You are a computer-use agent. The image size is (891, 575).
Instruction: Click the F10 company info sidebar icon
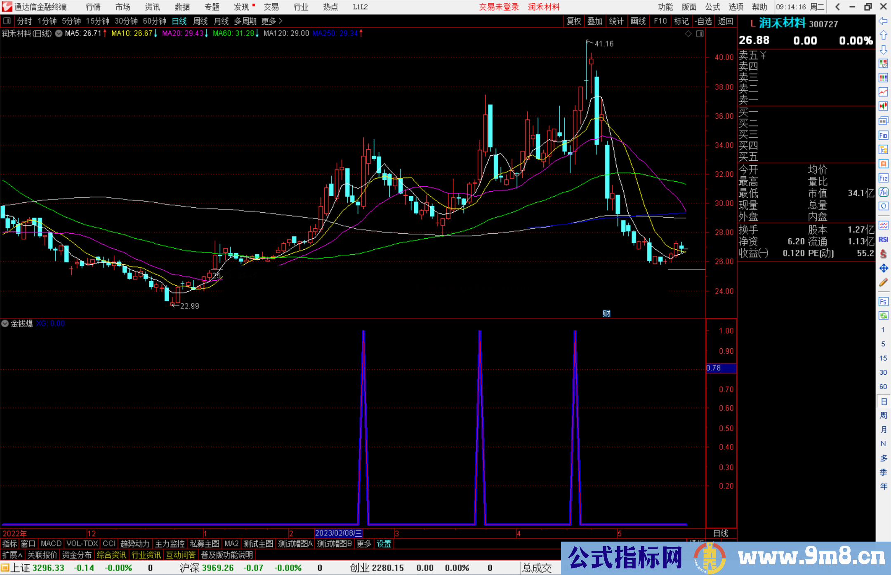tap(883, 135)
